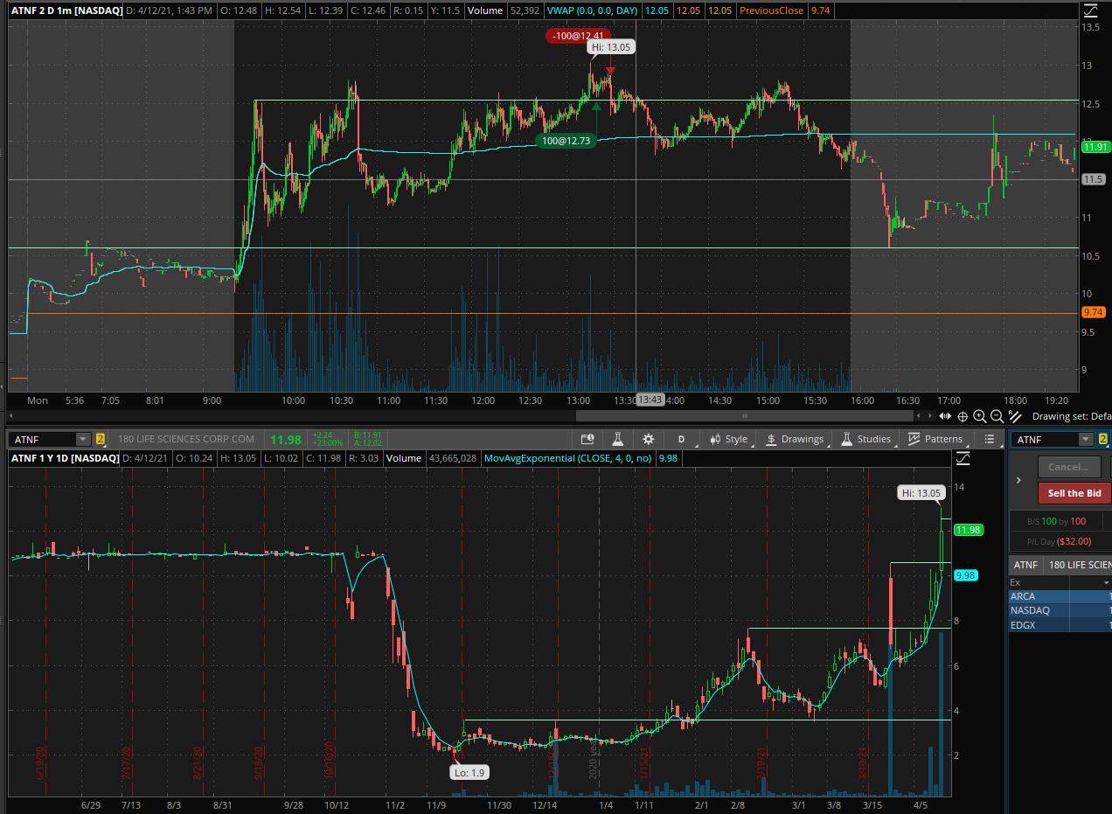1112x814 pixels.
Task: Click the Hi: 13.05 label on upper chart
Action: [610, 48]
